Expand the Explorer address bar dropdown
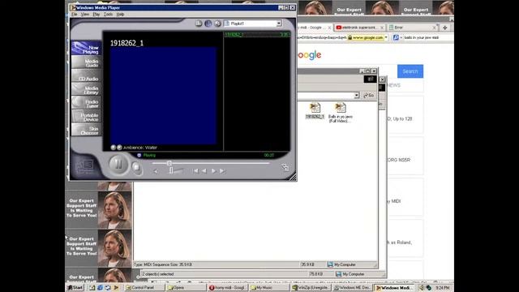 pyautogui.click(x=357, y=96)
